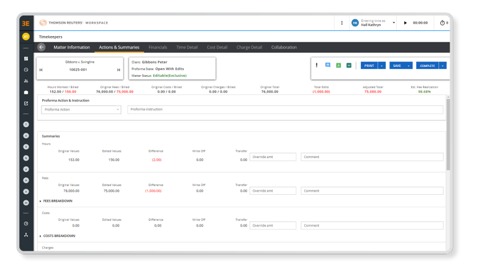Jump to the last proforma record
This screenshot has width=477, height=268.
coord(118,69)
